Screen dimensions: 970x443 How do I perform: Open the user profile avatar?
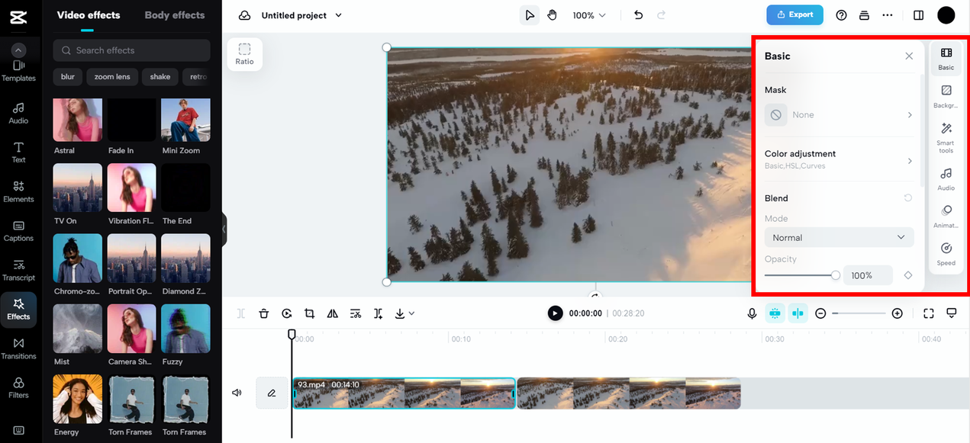(946, 15)
